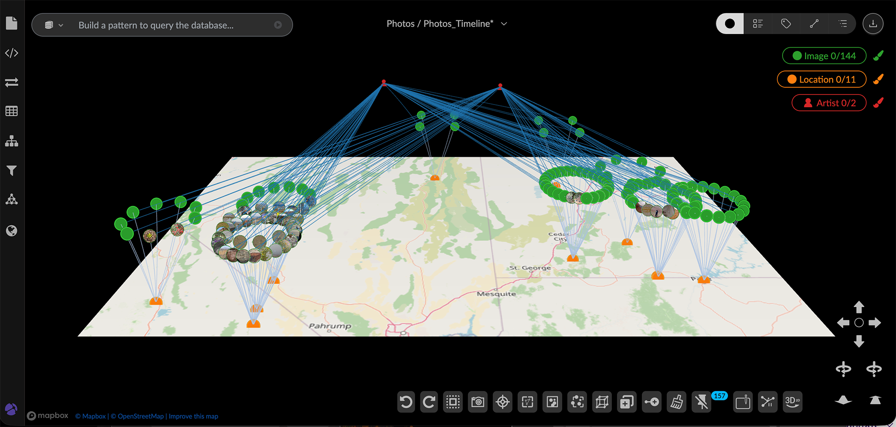Open the orange Location color brush
Screen dimensions: 896x427
pyautogui.click(x=878, y=79)
